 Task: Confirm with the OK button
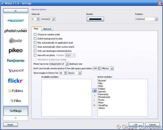click(136, 125)
